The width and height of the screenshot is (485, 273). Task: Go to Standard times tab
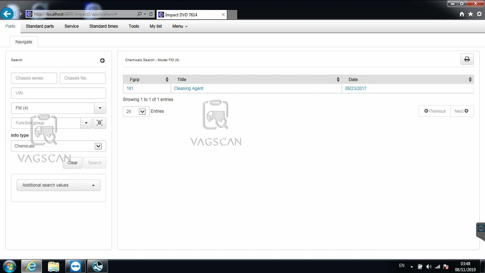[104, 26]
